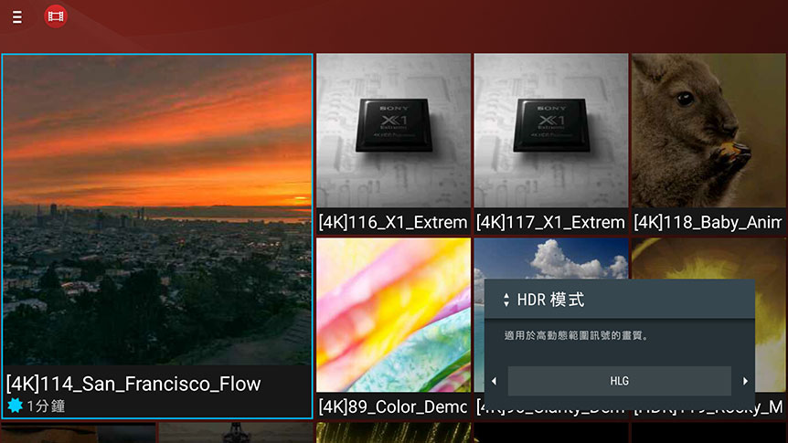This screenshot has width=788, height=443.
Task: Open the [4K]89_Color_Demo video thumbnail
Action: pyautogui.click(x=393, y=315)
